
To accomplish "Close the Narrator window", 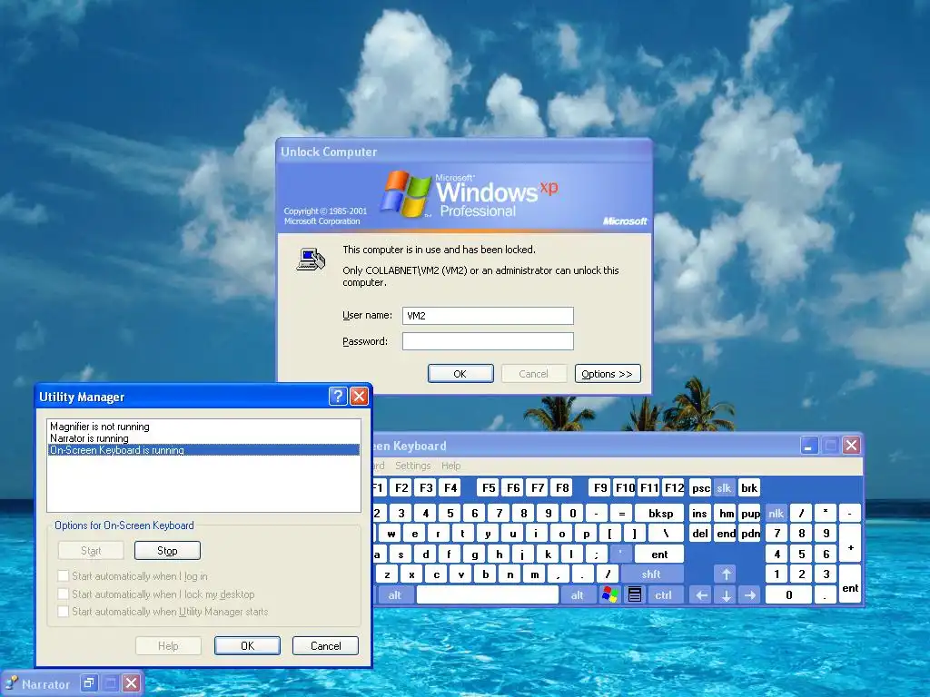I will pos(131,682).
